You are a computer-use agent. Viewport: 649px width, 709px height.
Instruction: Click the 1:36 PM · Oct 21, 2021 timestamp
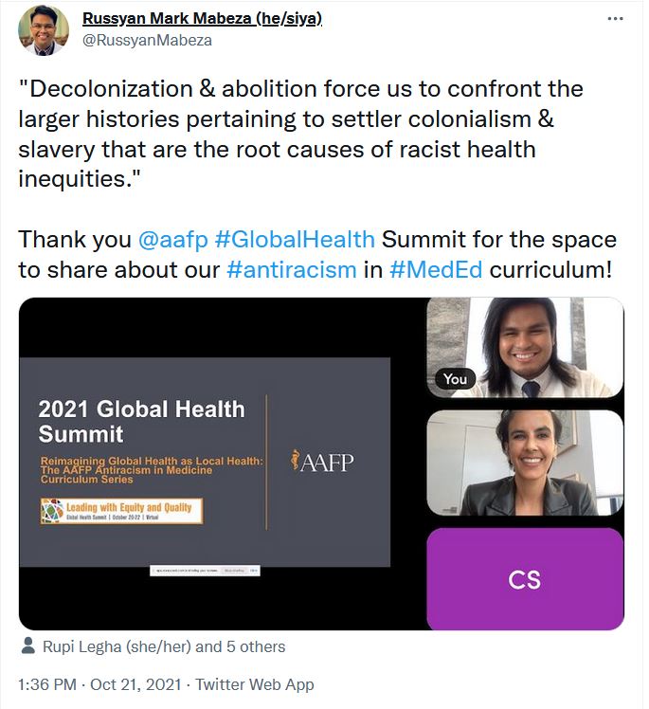point(99,684)
